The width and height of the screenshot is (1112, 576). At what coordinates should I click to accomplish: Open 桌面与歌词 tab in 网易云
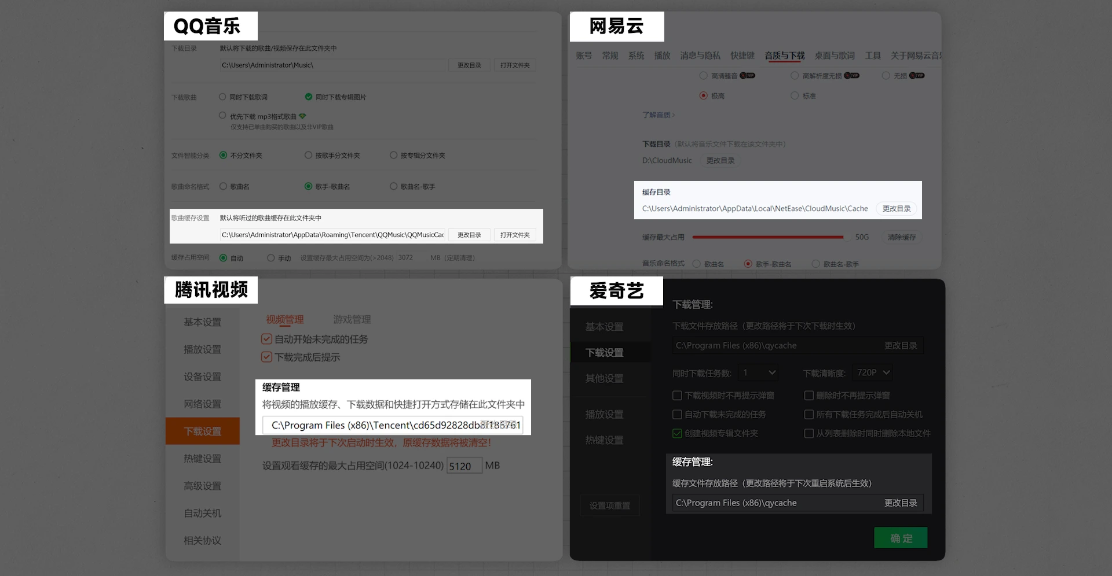coord(835,56)
